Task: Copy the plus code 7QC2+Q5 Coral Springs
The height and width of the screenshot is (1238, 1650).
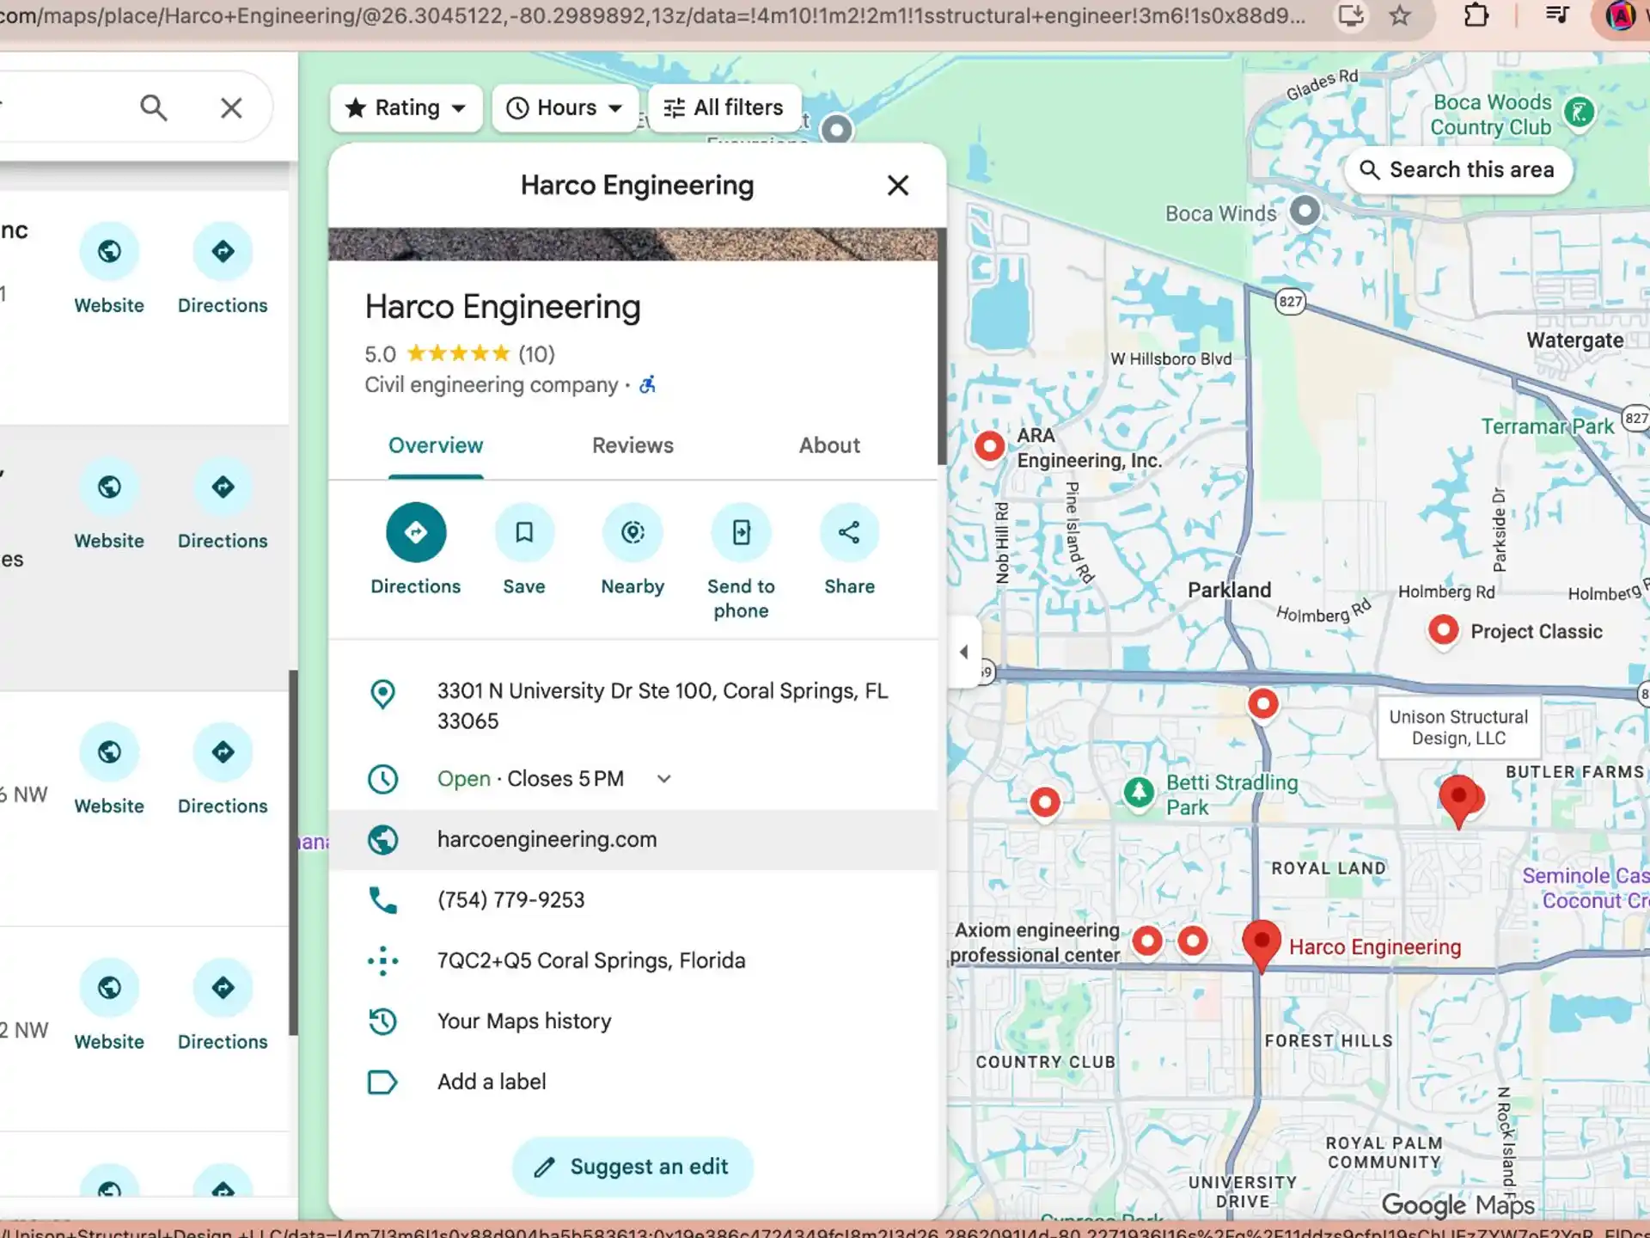Action: (x=591, y=960)
